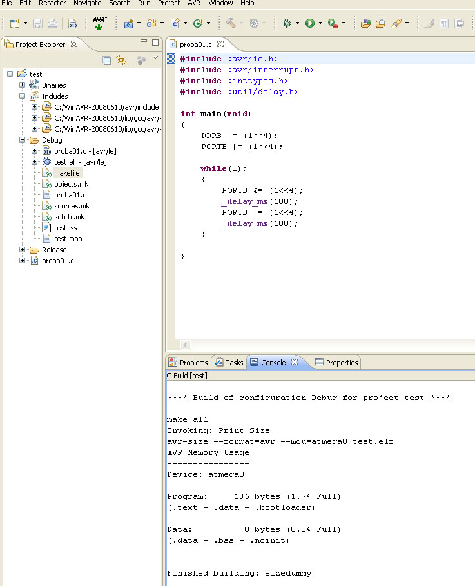Open the Run button dropdown arrow

(x=320, y=24)
